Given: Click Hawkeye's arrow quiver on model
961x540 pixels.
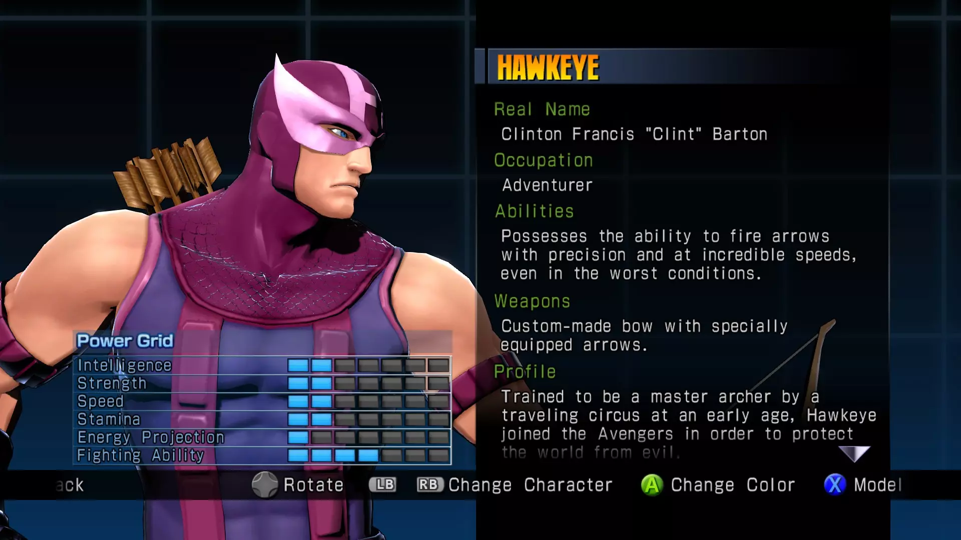Looking at the screenshot, I should click(168, 175).
